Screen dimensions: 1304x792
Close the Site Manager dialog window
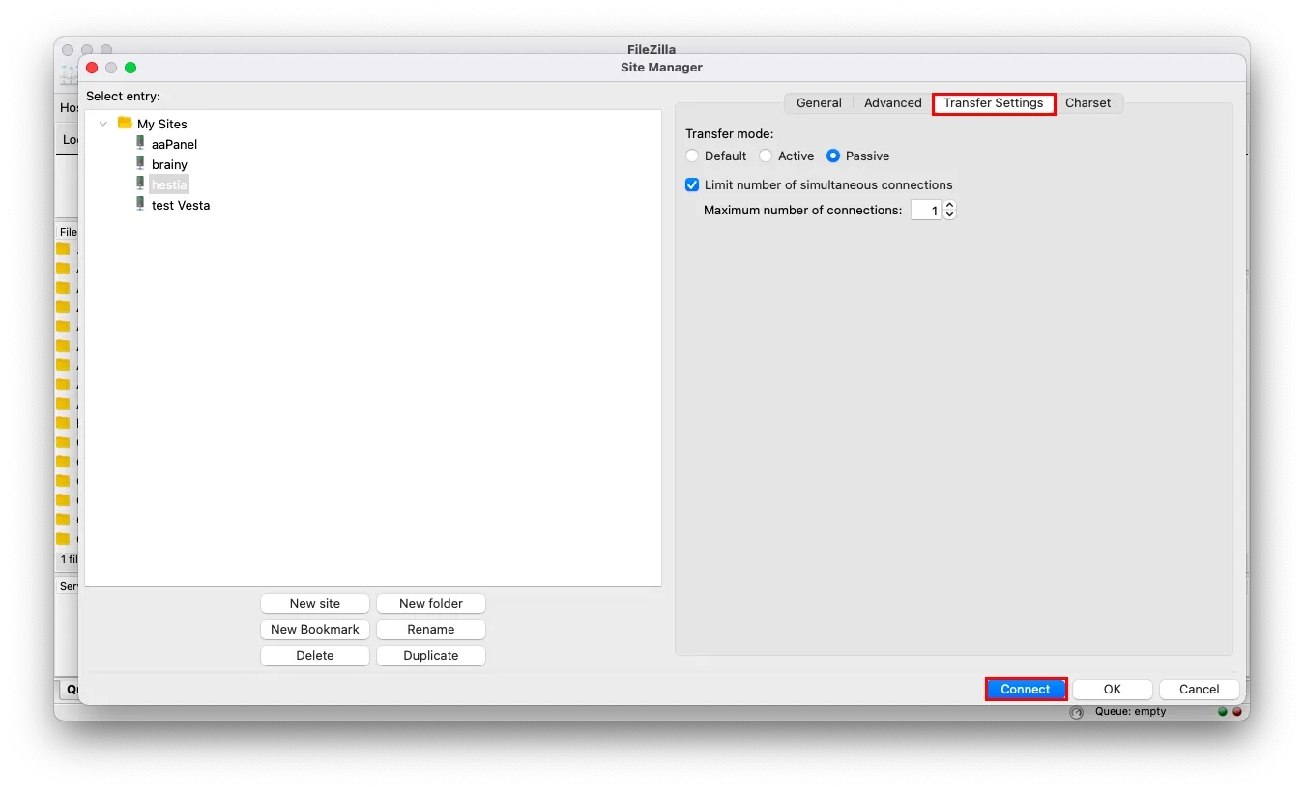coord(92,68)
